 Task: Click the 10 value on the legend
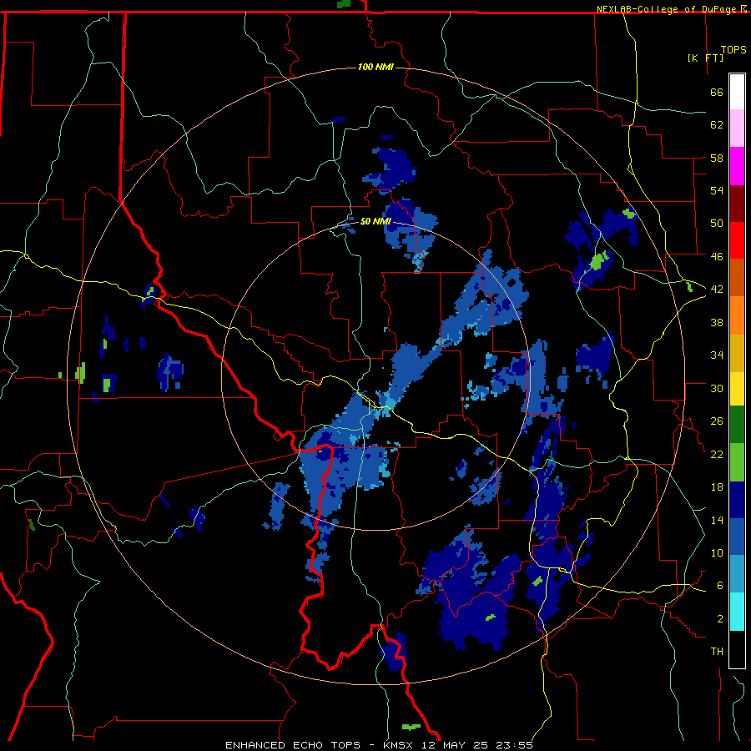tap(717, 552)
